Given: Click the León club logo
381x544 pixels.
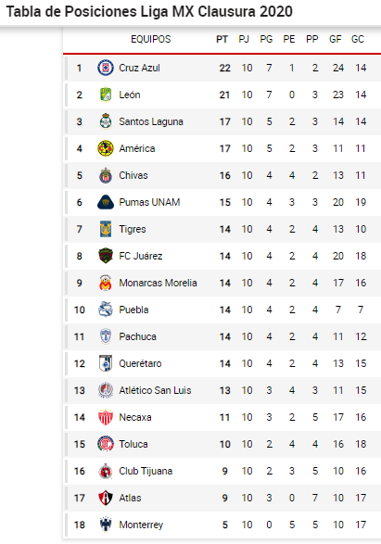Looking at the screenshot, I should [x=106, y=95].
